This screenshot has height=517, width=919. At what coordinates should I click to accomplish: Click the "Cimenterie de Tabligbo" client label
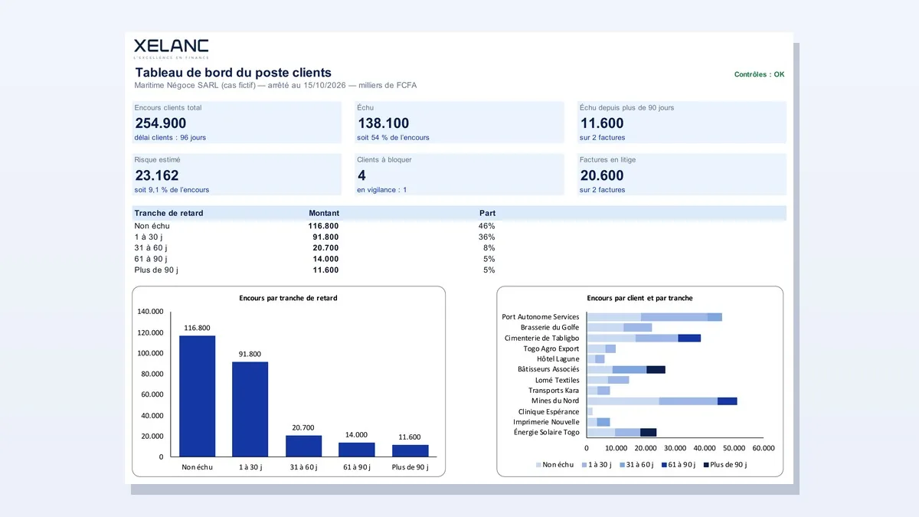click(x=542, y=338)
